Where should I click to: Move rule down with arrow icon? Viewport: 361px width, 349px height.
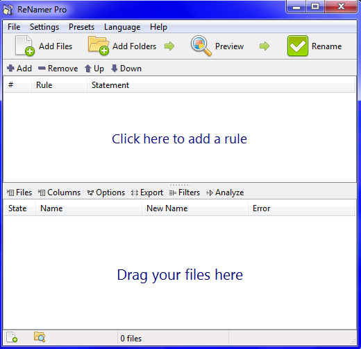point(115,69)
